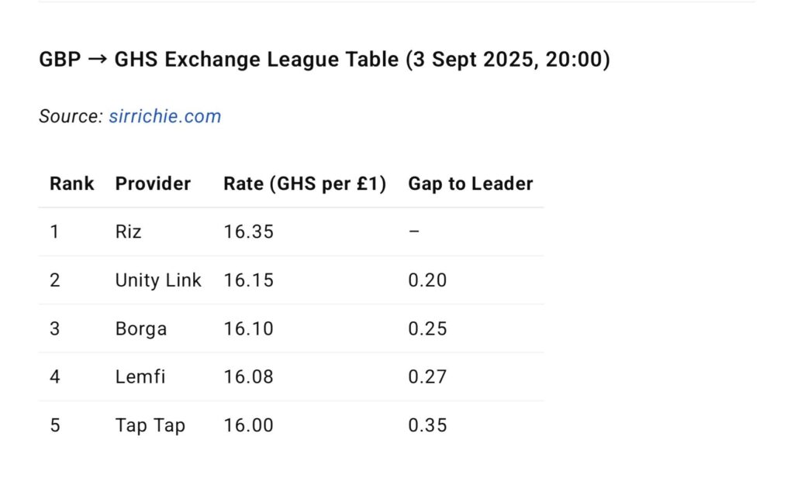The height and width of the screenshot is (481, 794).
Task: Click the Rate (GHS per £1) header
Action: tap(305, 184)
